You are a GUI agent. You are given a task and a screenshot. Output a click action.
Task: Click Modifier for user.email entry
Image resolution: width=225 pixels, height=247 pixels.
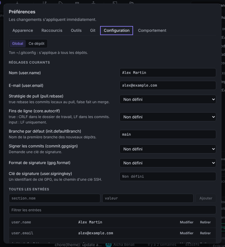pos(187,233)
